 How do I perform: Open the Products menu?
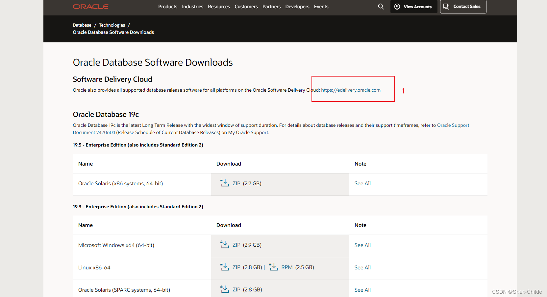(168, 7)
